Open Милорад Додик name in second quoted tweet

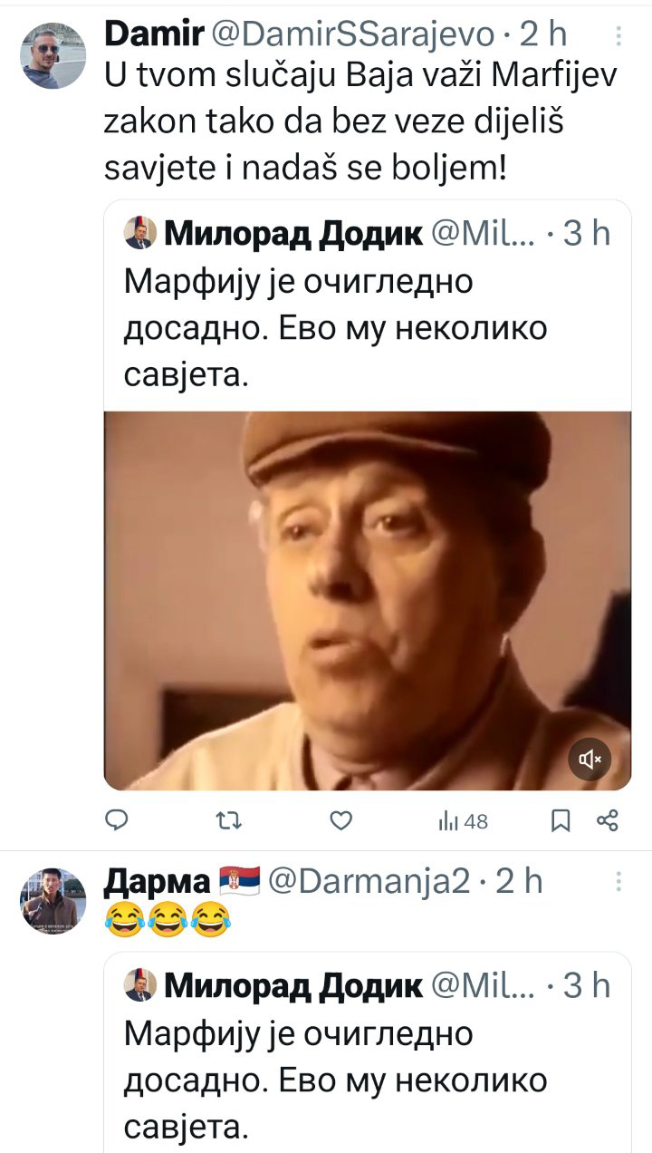coord(293,985)
